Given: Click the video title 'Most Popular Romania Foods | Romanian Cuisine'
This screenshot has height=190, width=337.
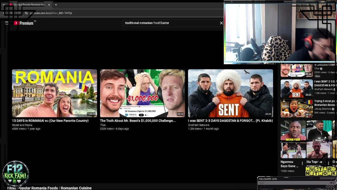Looking at the screenshot, I should click(49, 188).
